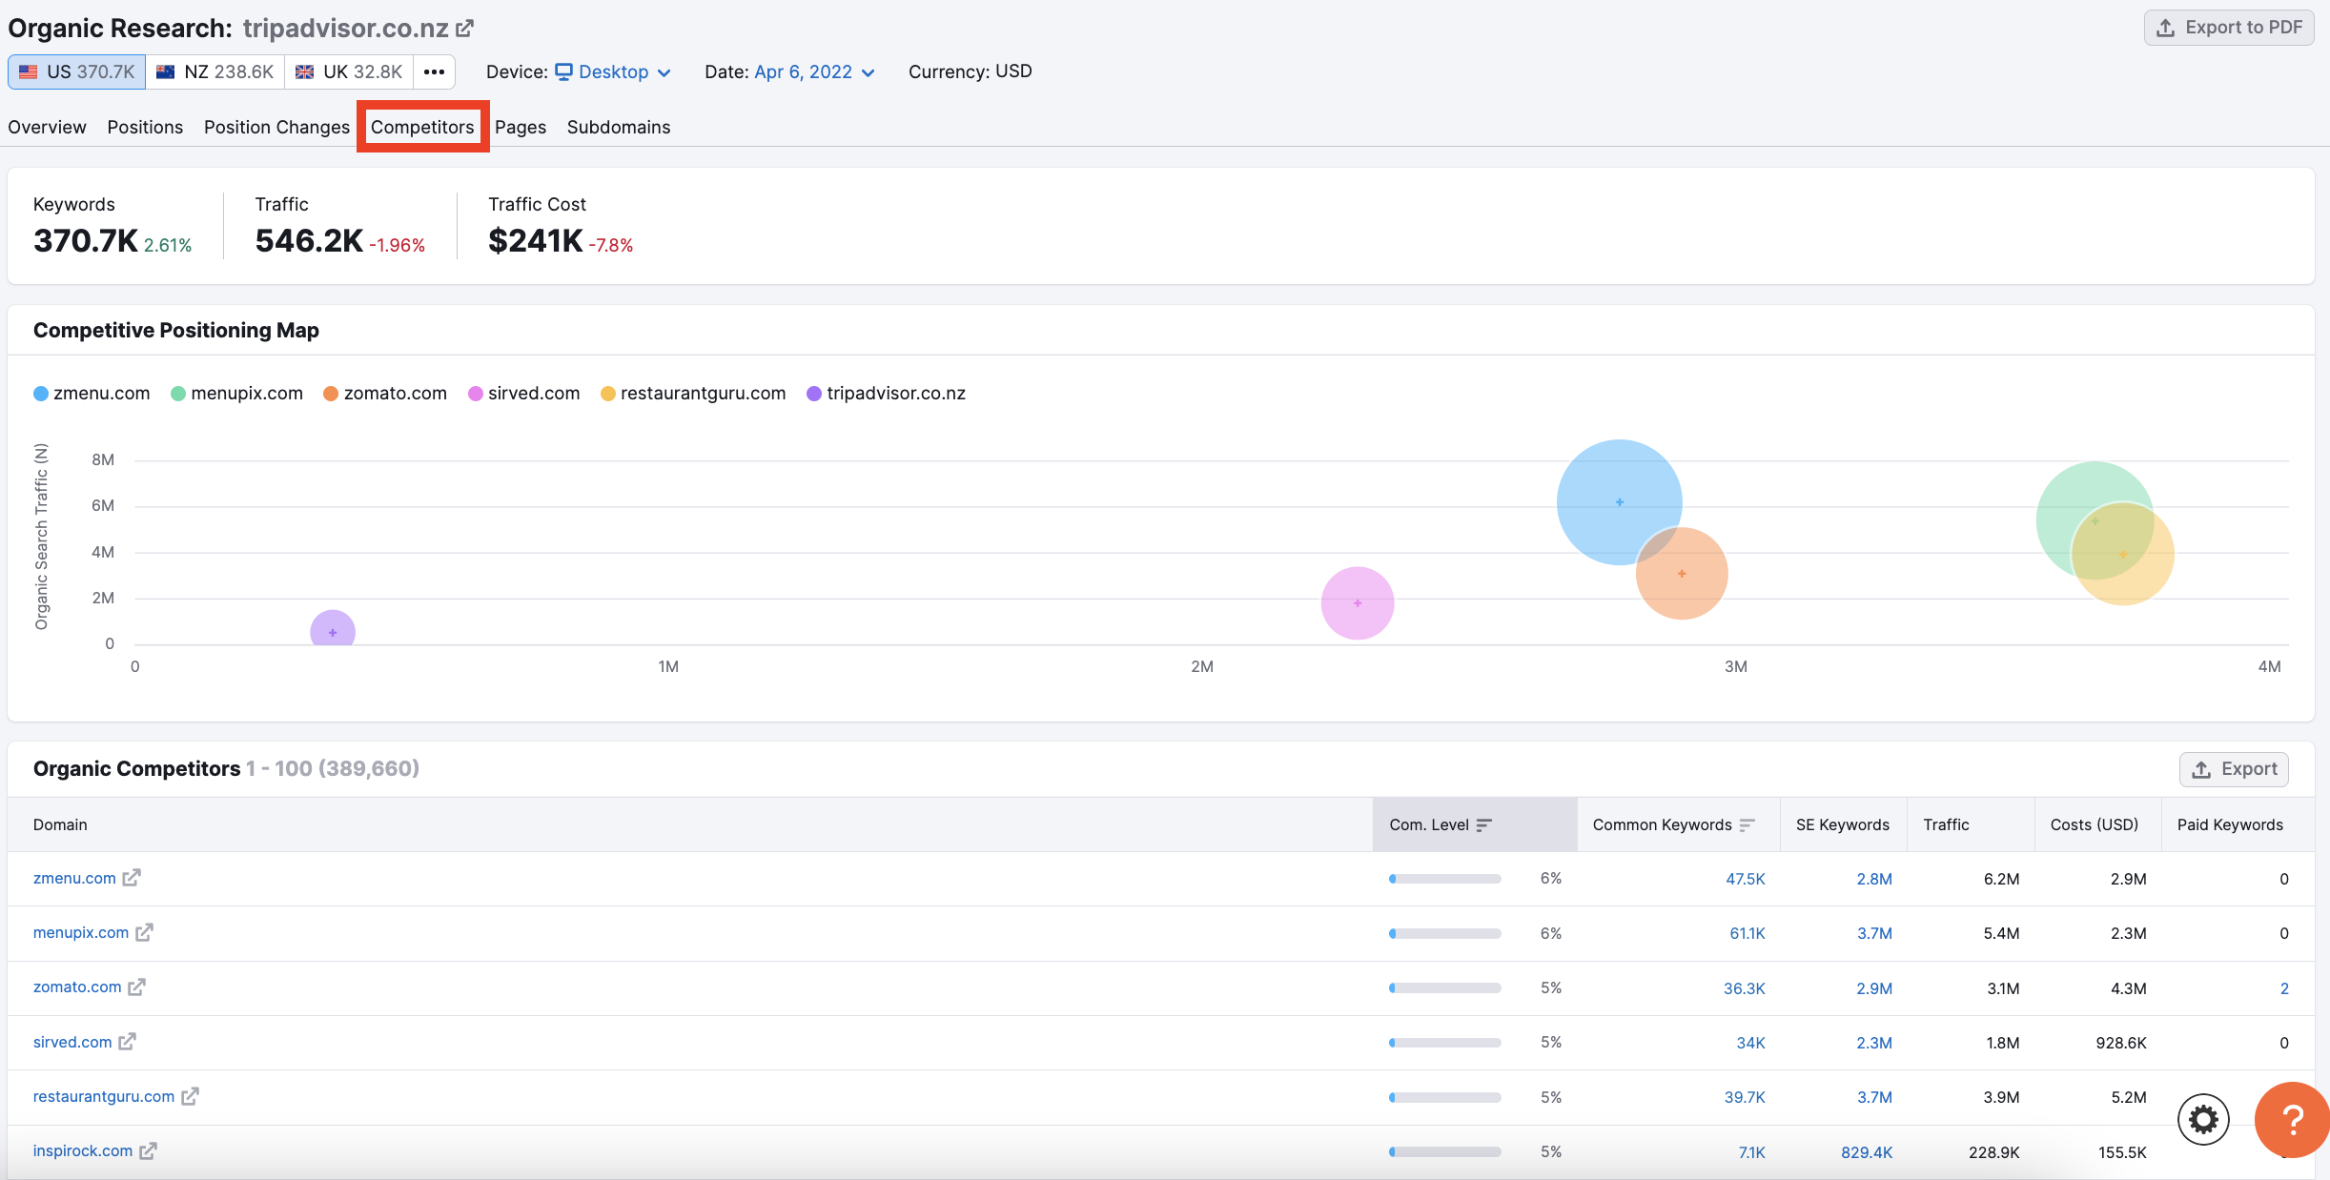Open the inspirock.com domain link
The width and height of the screenshot is (2330, 1180).
(83, 1151)
